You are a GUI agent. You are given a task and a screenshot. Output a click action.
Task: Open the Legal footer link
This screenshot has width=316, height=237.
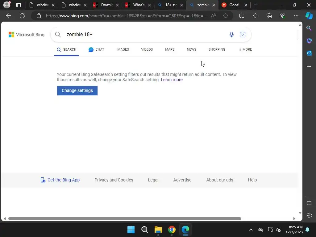[153, 180]
